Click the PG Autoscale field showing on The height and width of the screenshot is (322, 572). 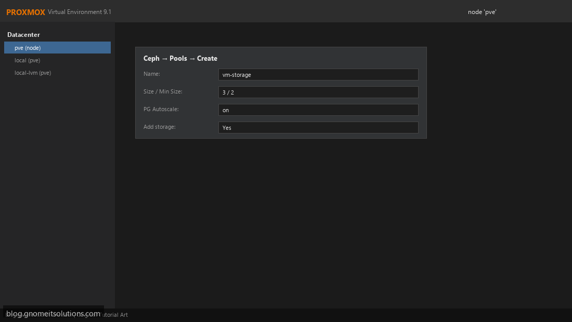(318, 110)
